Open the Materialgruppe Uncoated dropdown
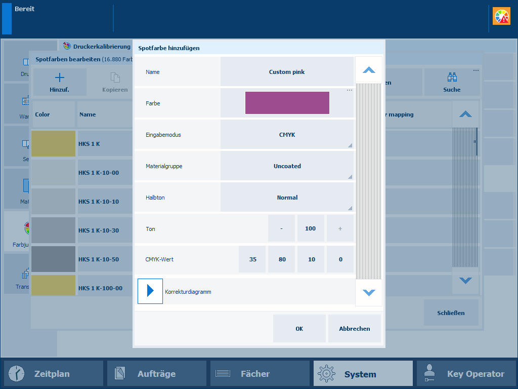 point(287,166)
